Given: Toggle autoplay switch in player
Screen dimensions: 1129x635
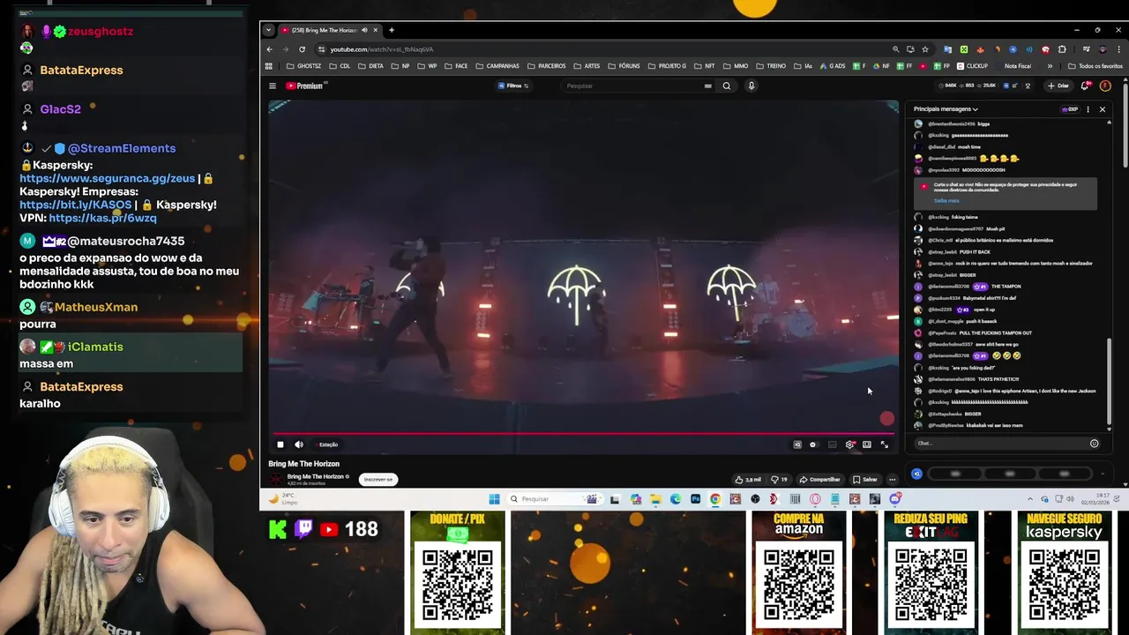Looking at the screenshot, I should click(x=812, y=444).
